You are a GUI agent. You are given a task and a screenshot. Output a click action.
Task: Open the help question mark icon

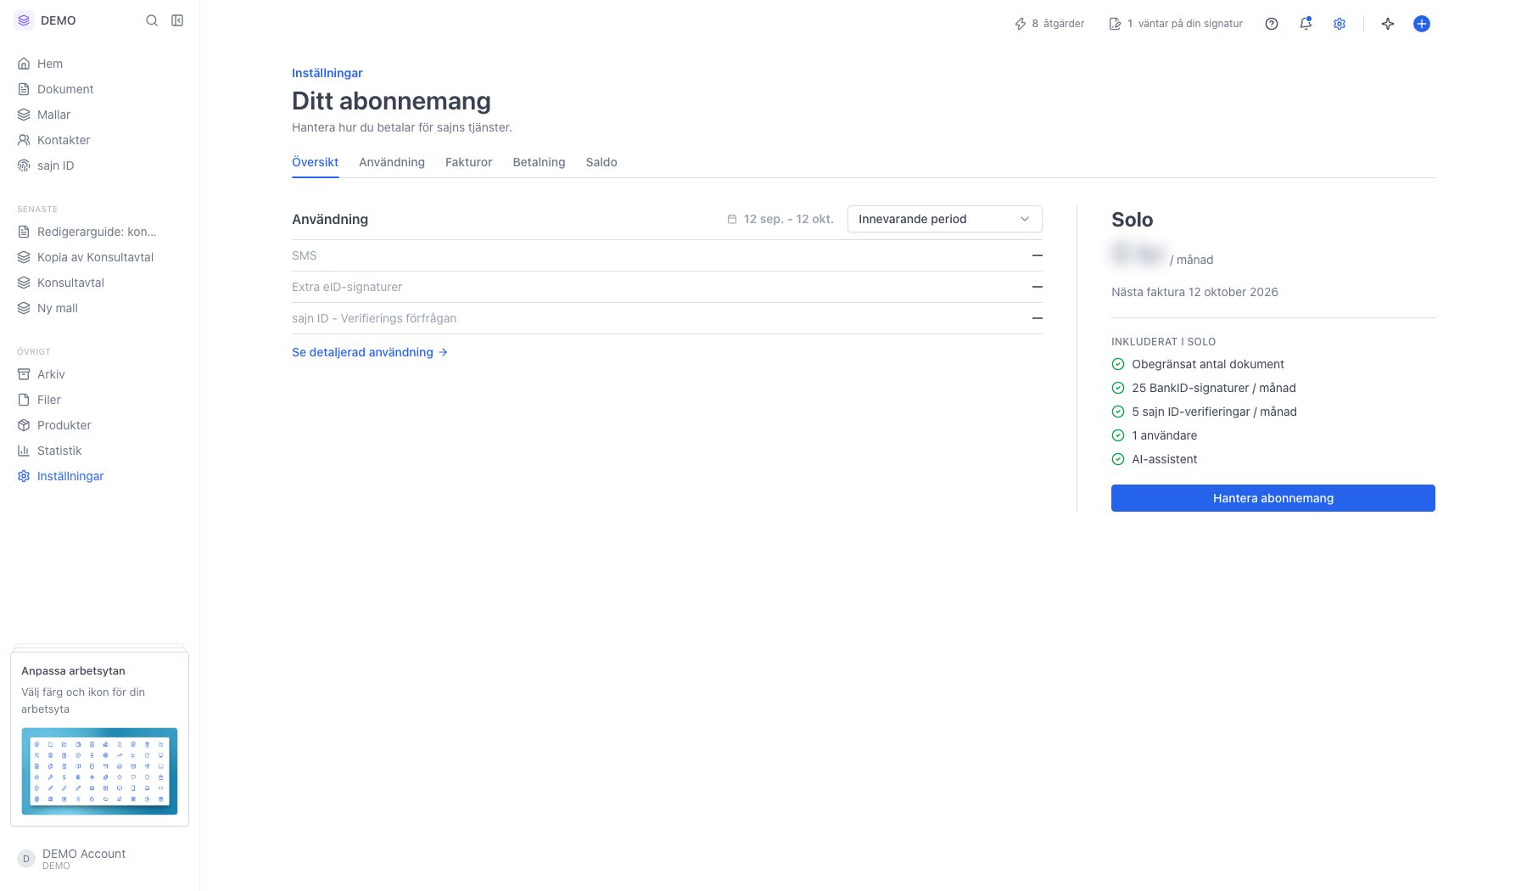pyautogui.click(x=1271, y=24)
